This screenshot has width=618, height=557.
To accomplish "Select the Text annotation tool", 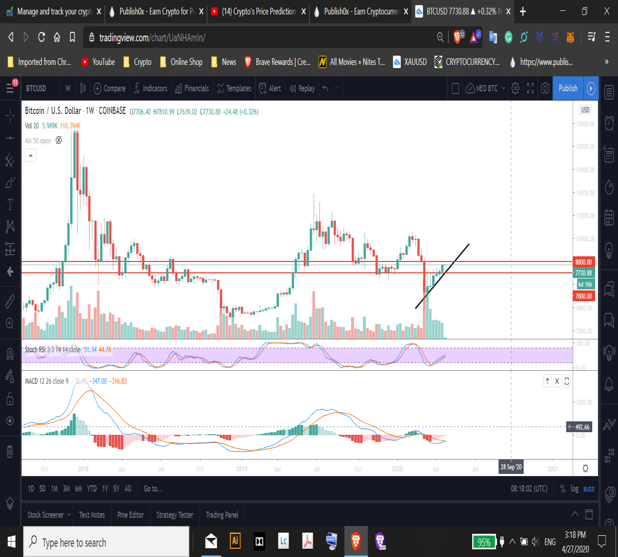I will tap(10, 205).
